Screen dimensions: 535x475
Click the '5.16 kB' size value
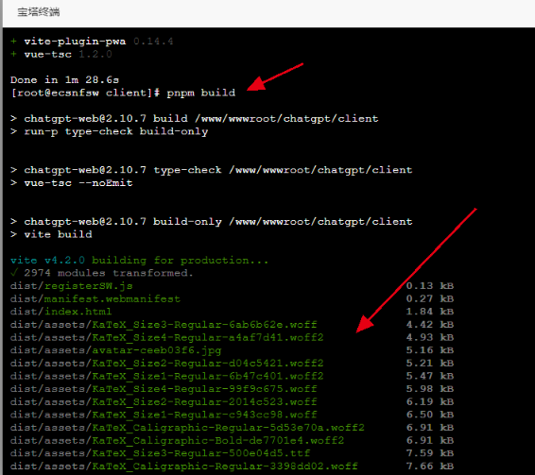430,350
